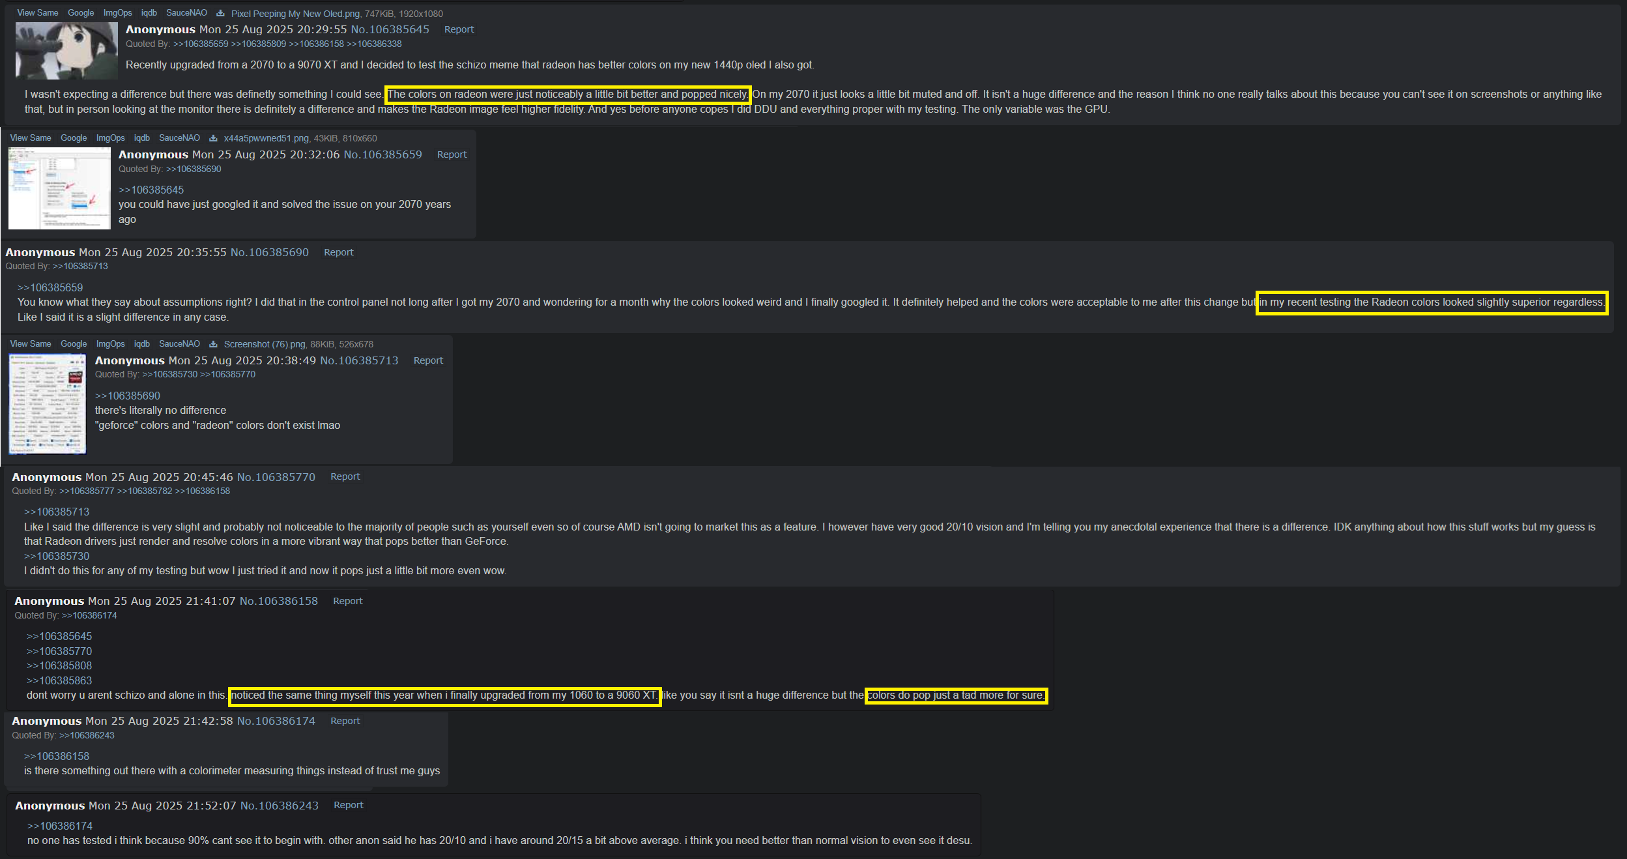The width and height of the screenshot is (1627, 859).
Task: Open Quoted By link >>106386243
Action: (x=87, y=735)
